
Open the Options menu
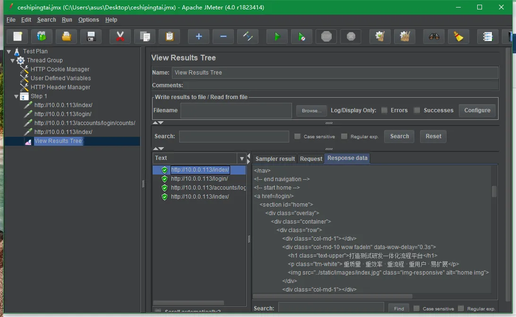point(88,20)
